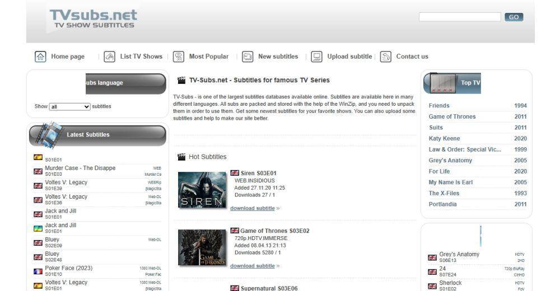The image size is (560, 291).
Task: Open Grey's Anatomy S06E13 entry
Action: tap(459, 254)
